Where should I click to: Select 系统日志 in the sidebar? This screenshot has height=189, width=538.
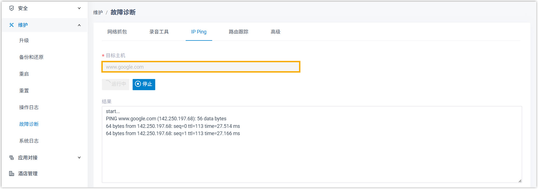coord(29,141)
